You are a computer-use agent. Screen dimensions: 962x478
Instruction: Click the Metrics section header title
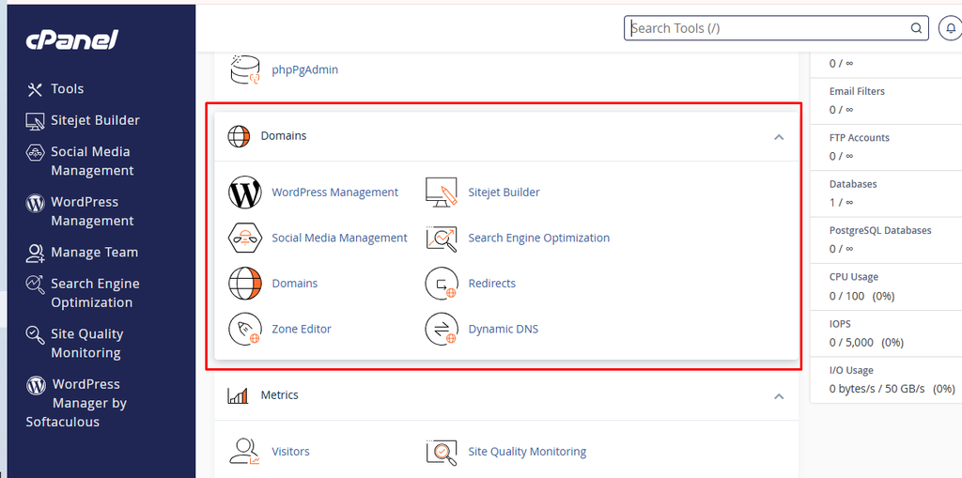(279, 395)
